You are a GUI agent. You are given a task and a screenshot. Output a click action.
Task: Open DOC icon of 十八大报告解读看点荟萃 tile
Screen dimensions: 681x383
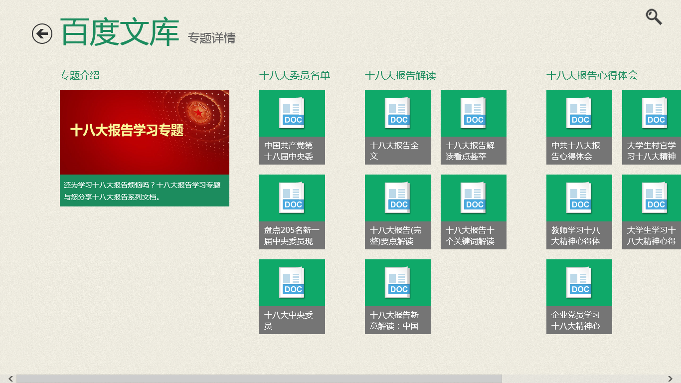click(x=474, y=113)
